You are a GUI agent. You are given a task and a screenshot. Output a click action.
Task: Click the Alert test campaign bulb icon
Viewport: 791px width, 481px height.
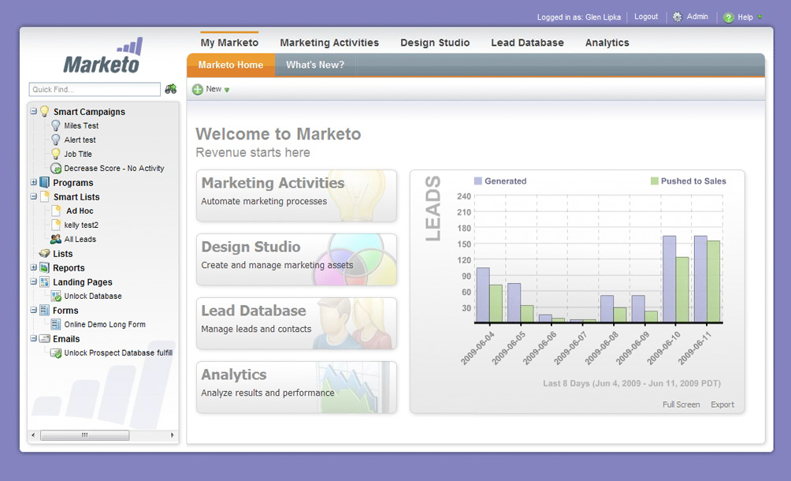[x=55, y=140]
